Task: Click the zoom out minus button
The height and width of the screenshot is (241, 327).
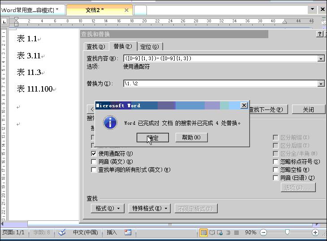Action: [263, 232]
